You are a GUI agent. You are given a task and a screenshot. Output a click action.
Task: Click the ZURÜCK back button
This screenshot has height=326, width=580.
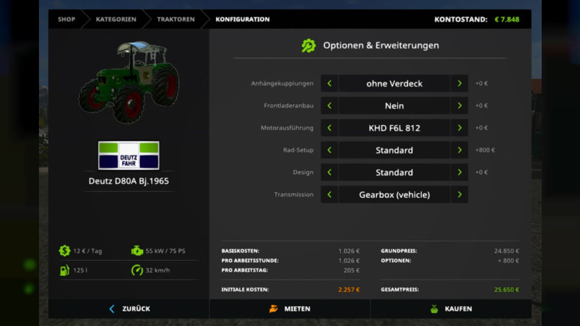point(129,309)
